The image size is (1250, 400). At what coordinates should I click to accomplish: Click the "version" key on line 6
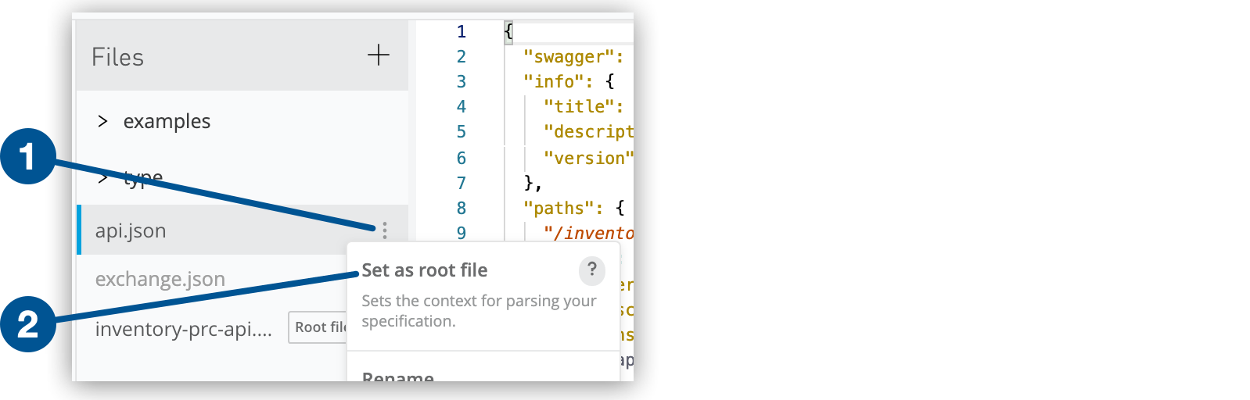coord(588,159)
